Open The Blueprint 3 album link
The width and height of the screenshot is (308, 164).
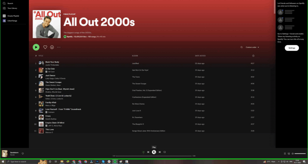coord(138,124)
